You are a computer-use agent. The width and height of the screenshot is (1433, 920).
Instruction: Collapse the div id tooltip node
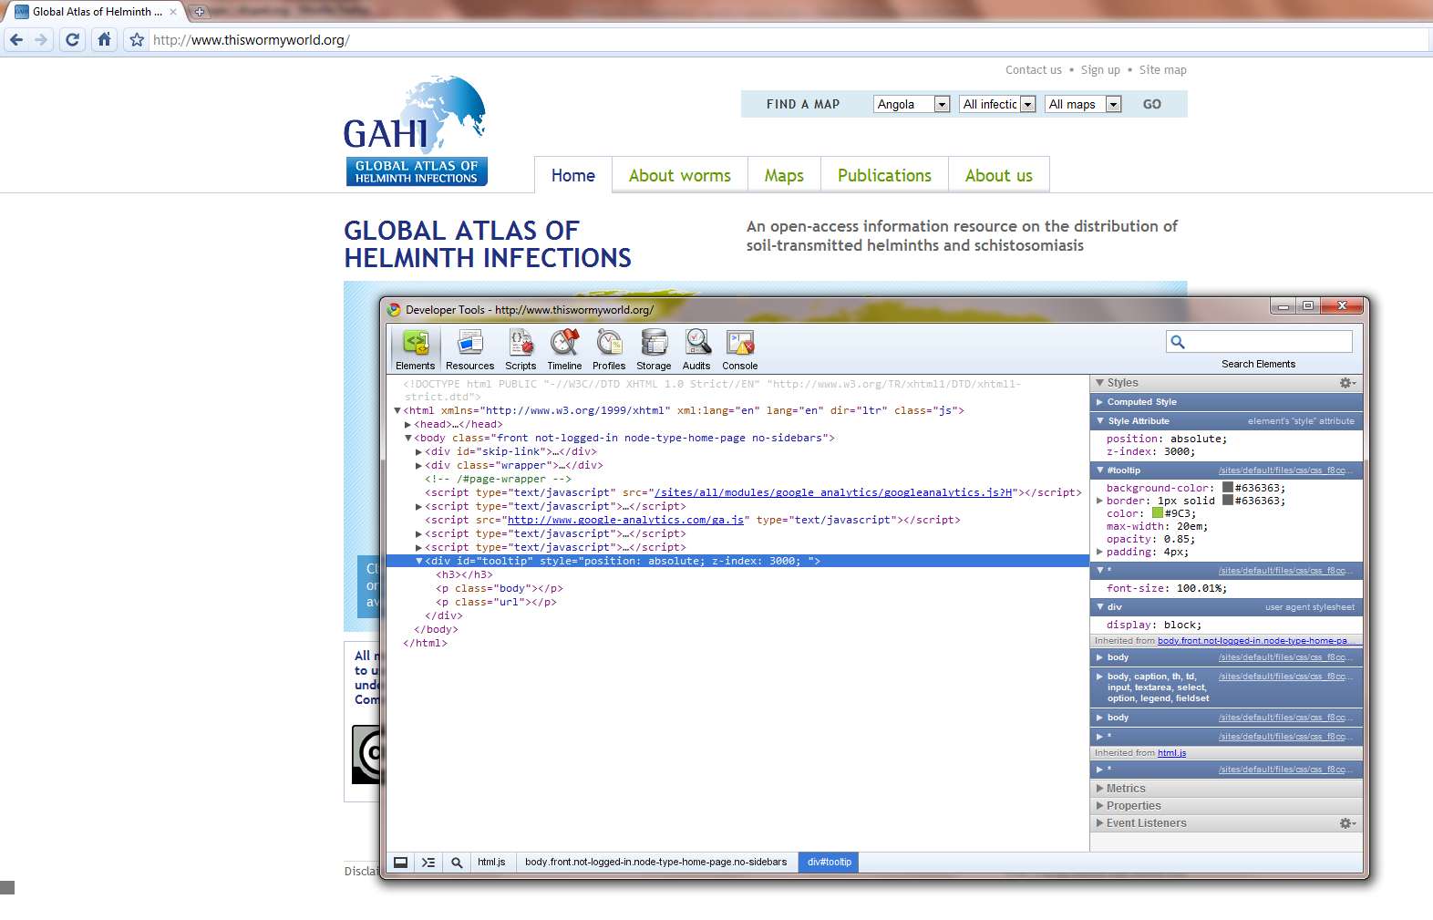[x=419, y=562]
